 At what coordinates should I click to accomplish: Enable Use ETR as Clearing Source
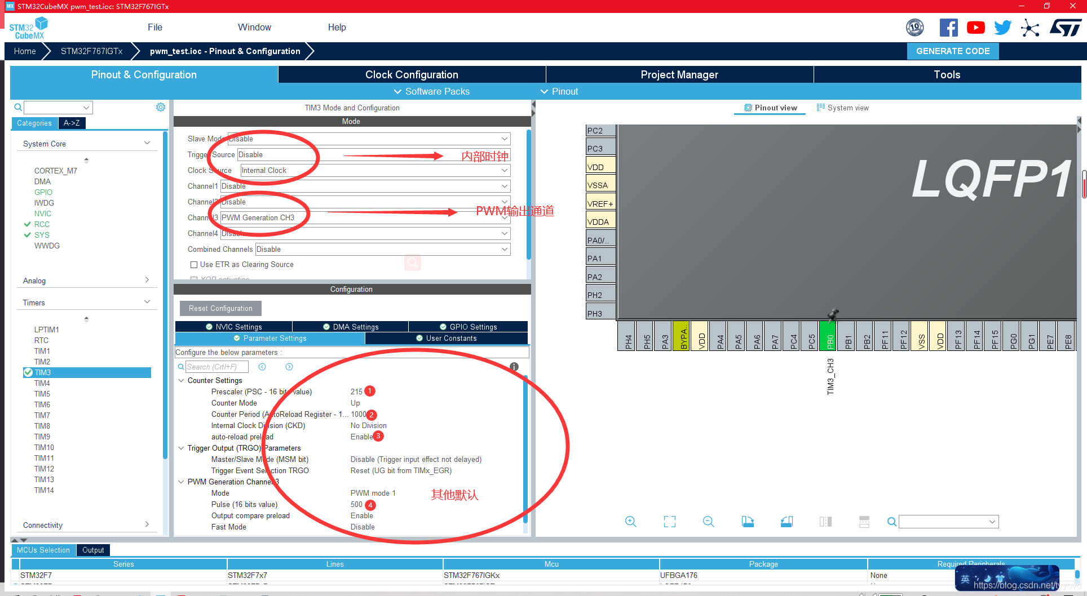pos(194,265)
